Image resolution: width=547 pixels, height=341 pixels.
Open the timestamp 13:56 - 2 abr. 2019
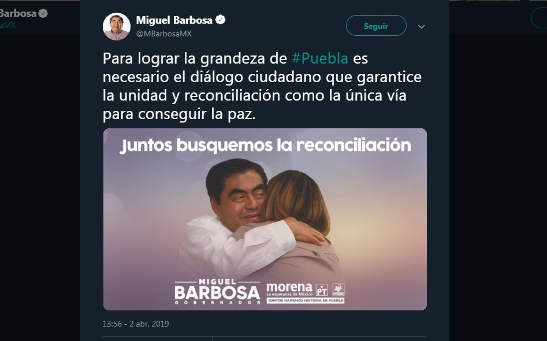click(136, 324)
